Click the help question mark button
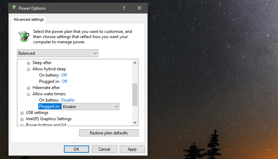This screenshot has height=159, width=278. point(124,8)
